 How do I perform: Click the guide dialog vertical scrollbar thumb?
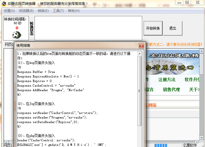coord(140,91)
